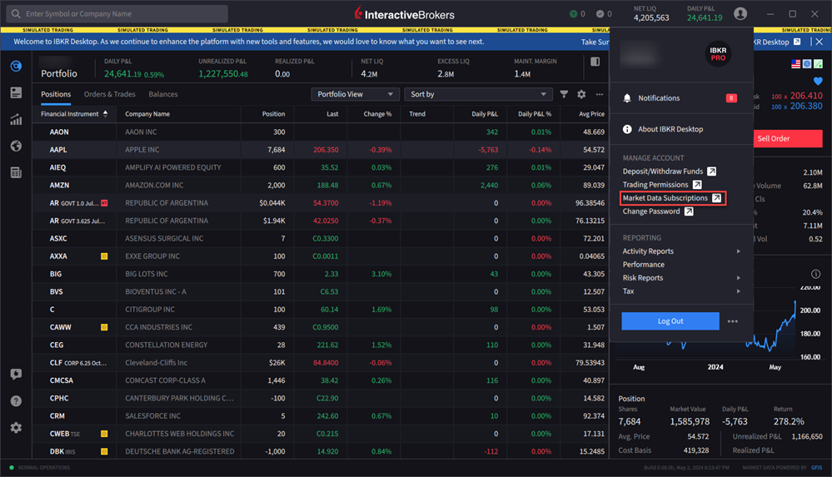Click the Portfolio sidebar icon
This screenshot has width=832, height=477.
tap(16, 66)
